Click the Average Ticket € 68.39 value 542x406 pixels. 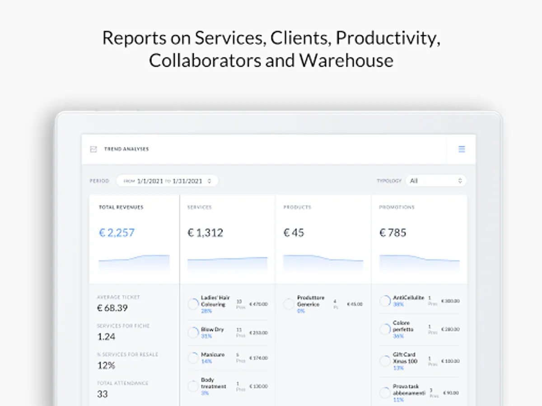coord(112,308)
